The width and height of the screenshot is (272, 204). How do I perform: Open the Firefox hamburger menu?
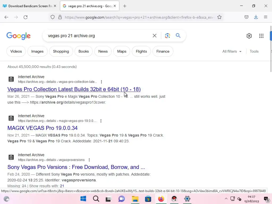click(266, 17)
